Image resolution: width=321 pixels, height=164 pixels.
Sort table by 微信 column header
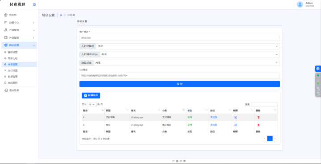220,111
